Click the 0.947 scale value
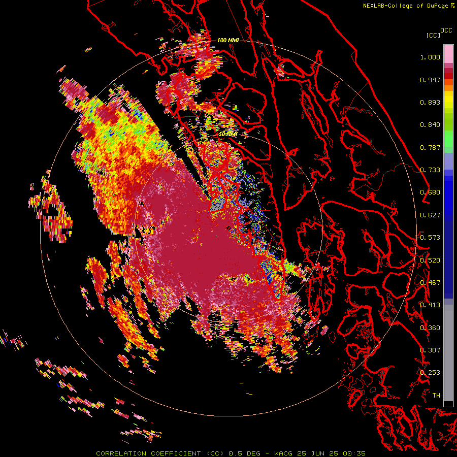Viewport: 457px width, 457px height. pyautogui.click(x=430, y=80)
